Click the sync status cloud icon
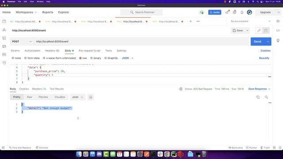Screen dimensions: 283x159 click(202, 12)
